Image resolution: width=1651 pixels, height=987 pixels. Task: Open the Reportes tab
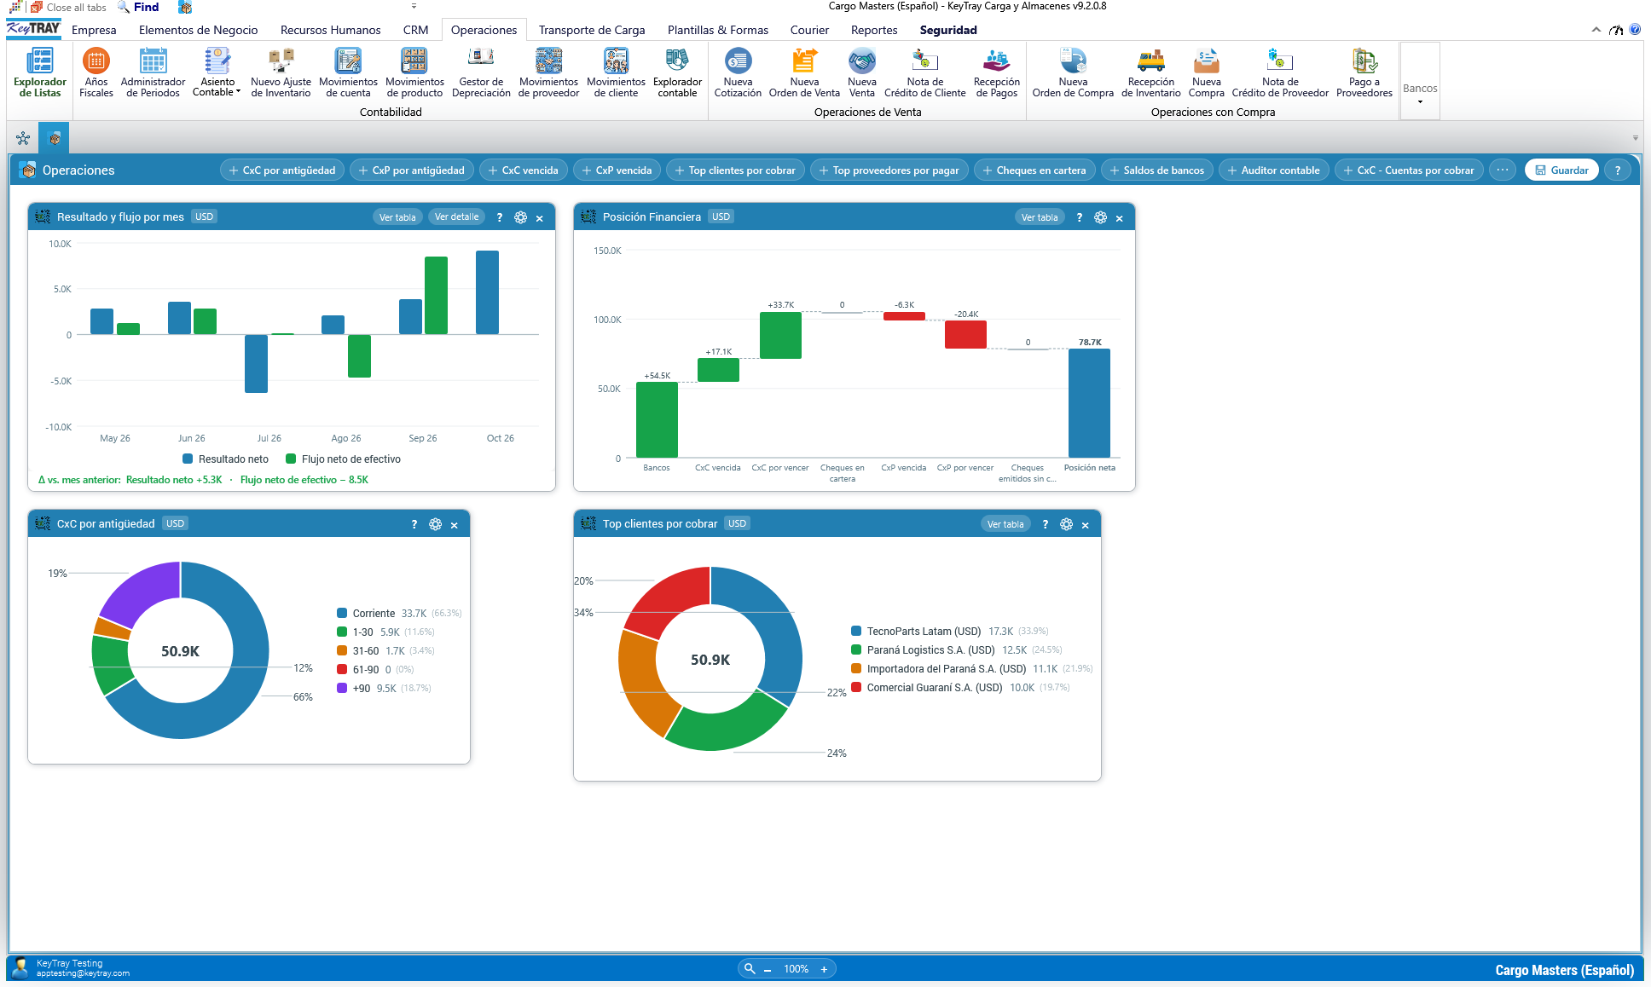pyautogui.click(x=874, y=30)
